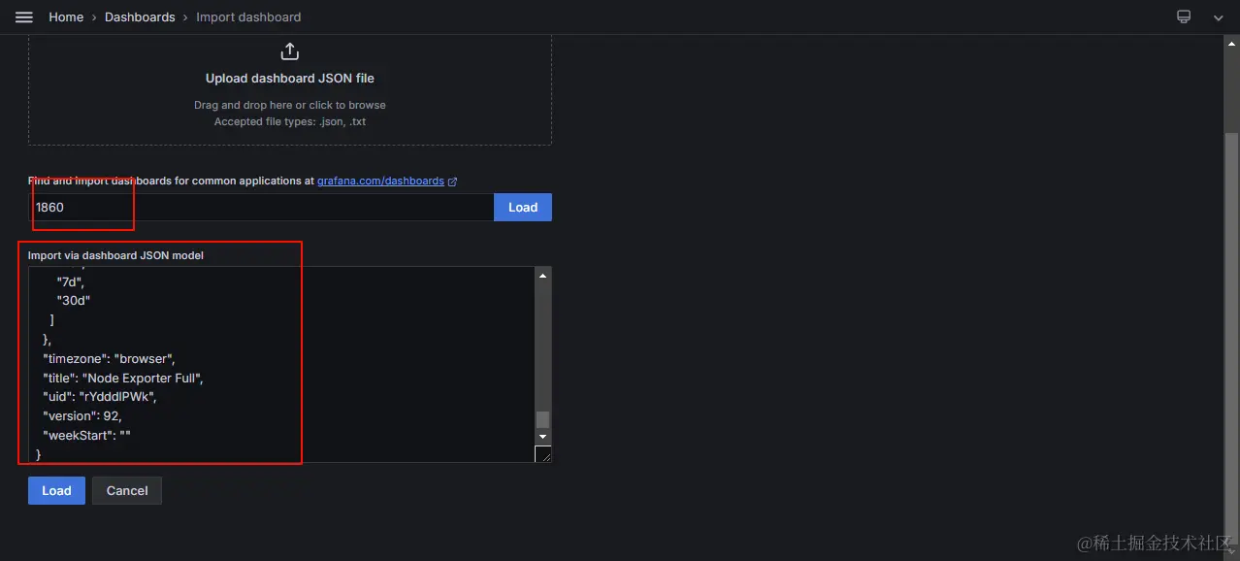This screenshot has height=561, width=1240.
Task: Click the bottom Load button under JSON model
Action: tap(56, 490)
